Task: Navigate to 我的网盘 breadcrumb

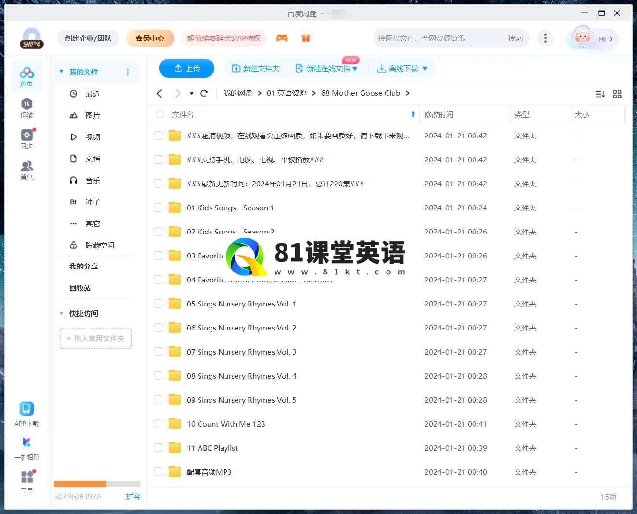Action: (238, 93)
